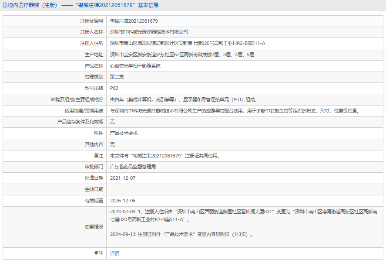The height and width of the screenshot is (263, 386).
Task: Click the 注册人住所 label
Action: tap(91, 44)
